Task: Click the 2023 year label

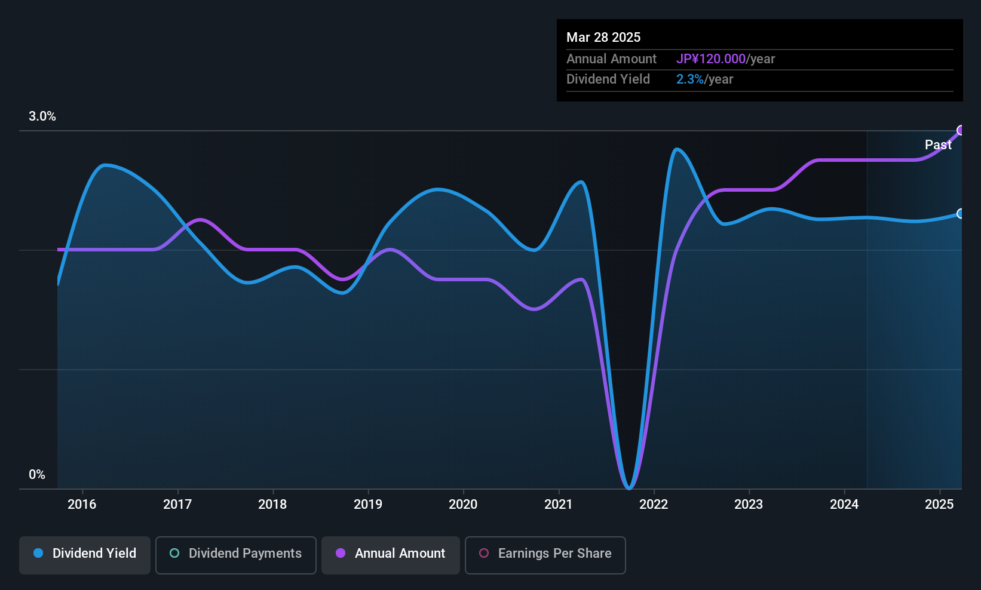Action: (749, 505)
